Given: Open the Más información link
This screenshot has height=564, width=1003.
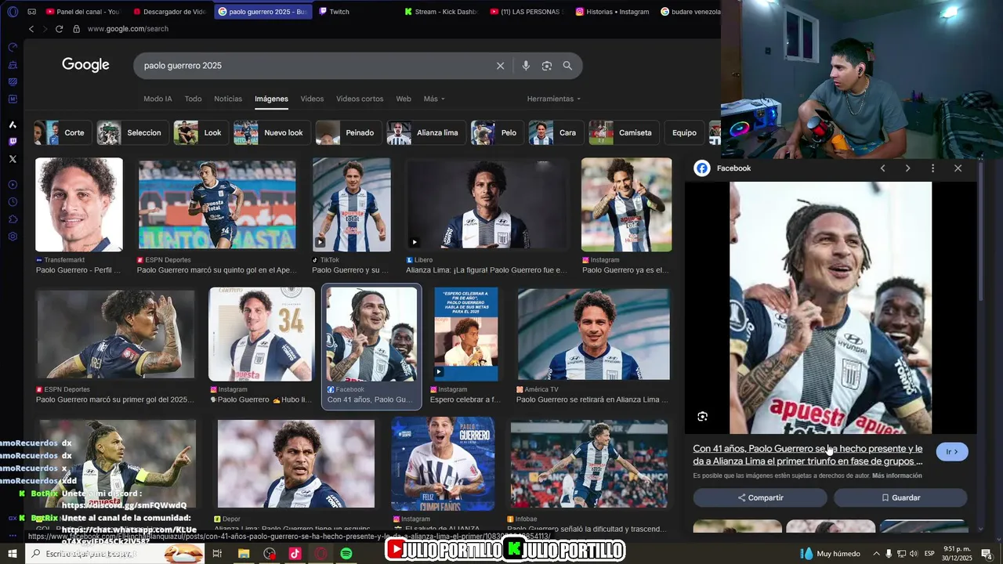Looking at the screenshot, I should click(x=896, y=475).
